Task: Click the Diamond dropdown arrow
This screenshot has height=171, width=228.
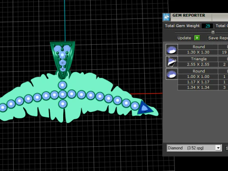Action: point(218,148)
